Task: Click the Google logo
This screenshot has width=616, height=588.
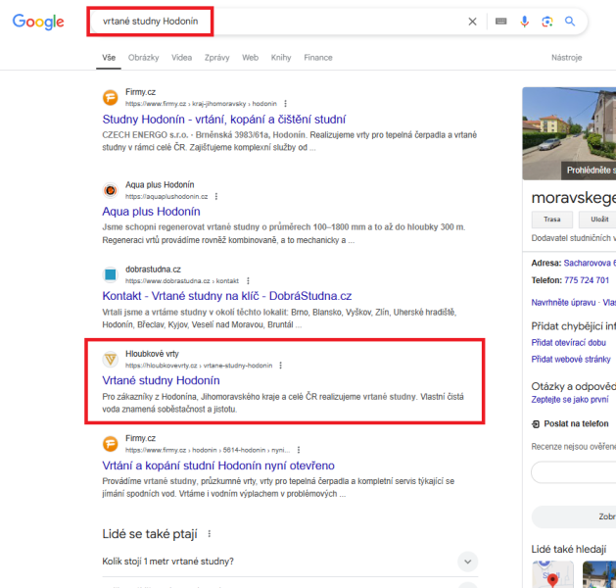Action: click(38, 22)
